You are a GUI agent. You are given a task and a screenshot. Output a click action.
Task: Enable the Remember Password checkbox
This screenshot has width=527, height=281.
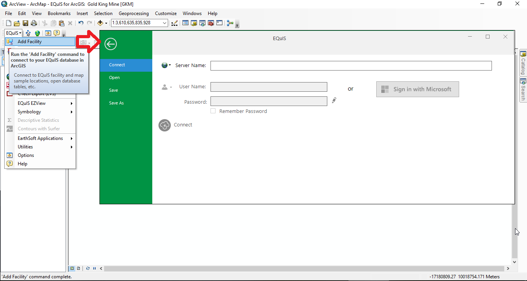click(213, 111)
